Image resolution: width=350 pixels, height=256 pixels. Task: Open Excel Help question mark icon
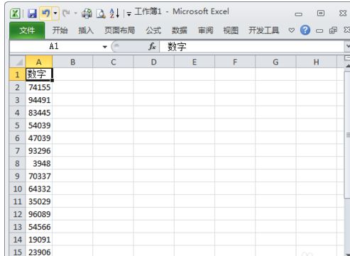305,30
